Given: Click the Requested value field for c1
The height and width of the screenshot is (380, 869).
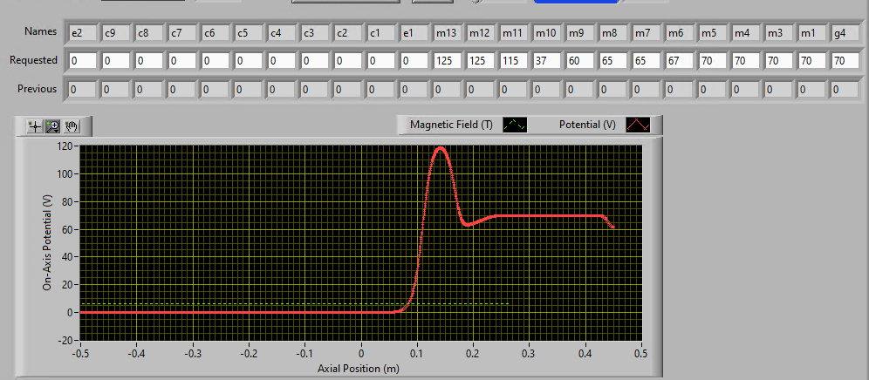Looking at the screenshot, I should click(382, 60).
